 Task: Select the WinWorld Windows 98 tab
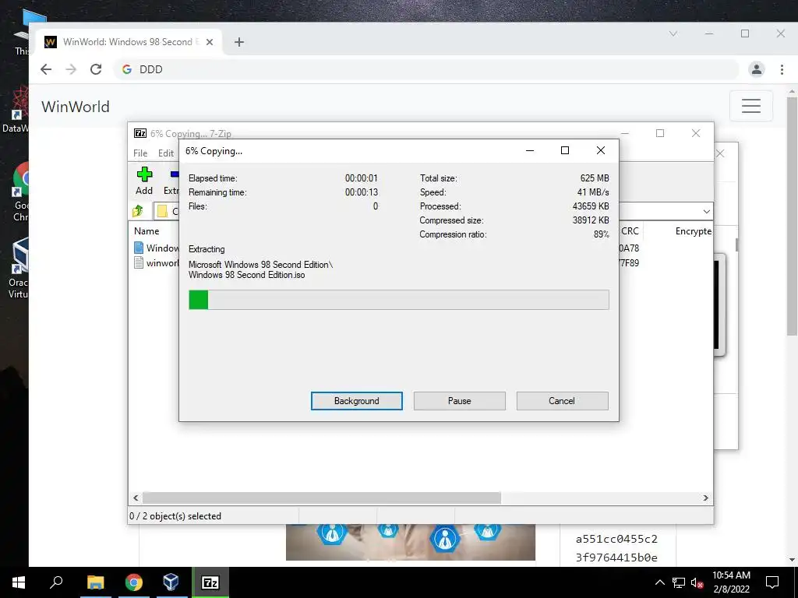coord(129,42)
